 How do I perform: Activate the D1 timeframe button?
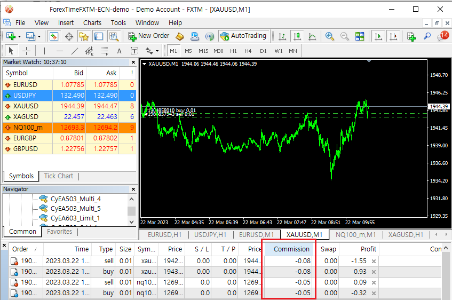pyautogui.click(x=263, y=51)
